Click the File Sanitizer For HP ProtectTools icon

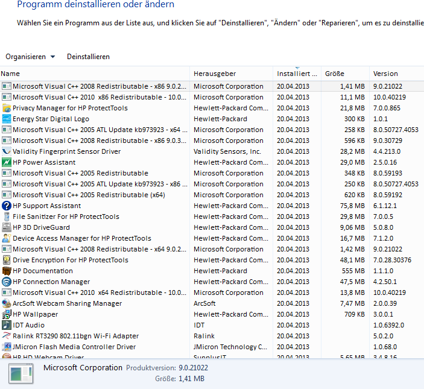[7, 217]
